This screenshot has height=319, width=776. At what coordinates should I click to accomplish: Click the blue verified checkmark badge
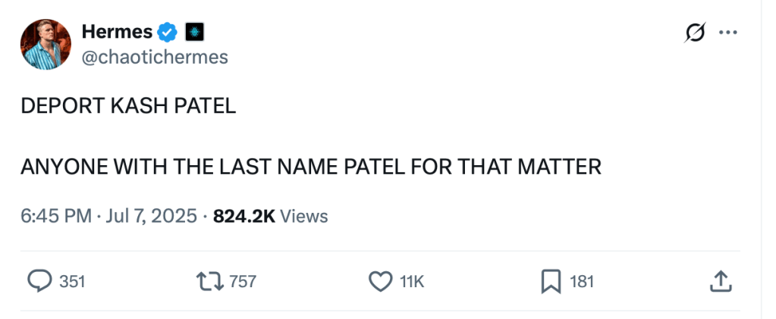pos(167,32)
